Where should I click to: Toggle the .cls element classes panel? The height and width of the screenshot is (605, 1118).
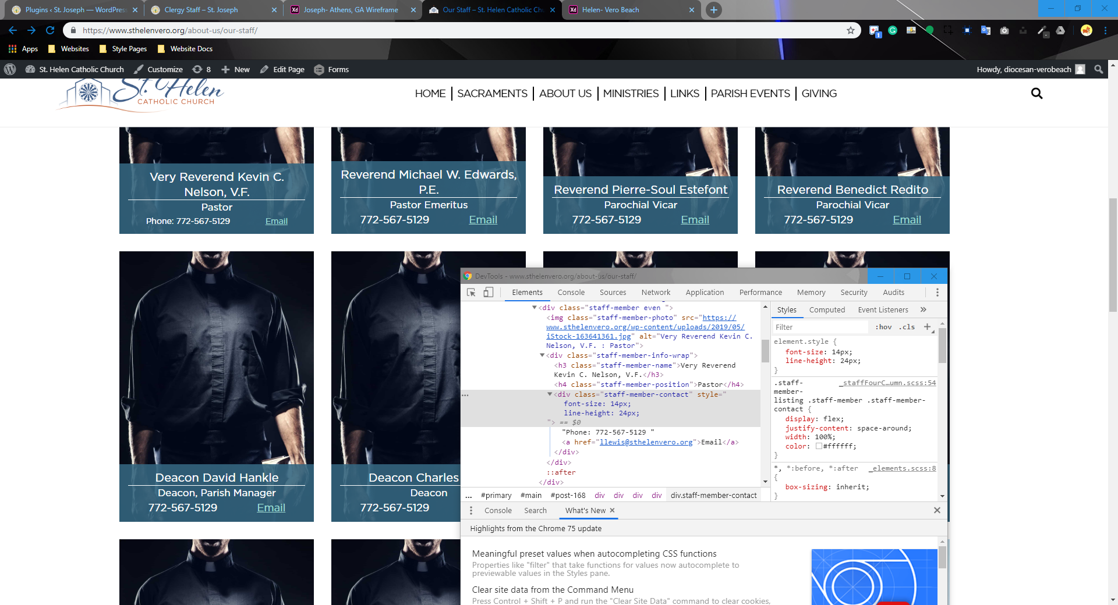[907, 327]
